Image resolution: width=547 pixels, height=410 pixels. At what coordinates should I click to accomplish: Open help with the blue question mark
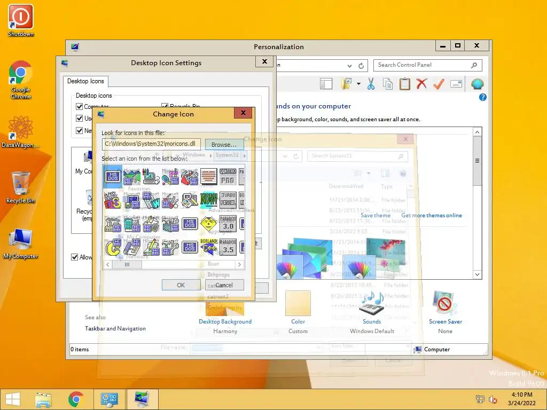482,97
